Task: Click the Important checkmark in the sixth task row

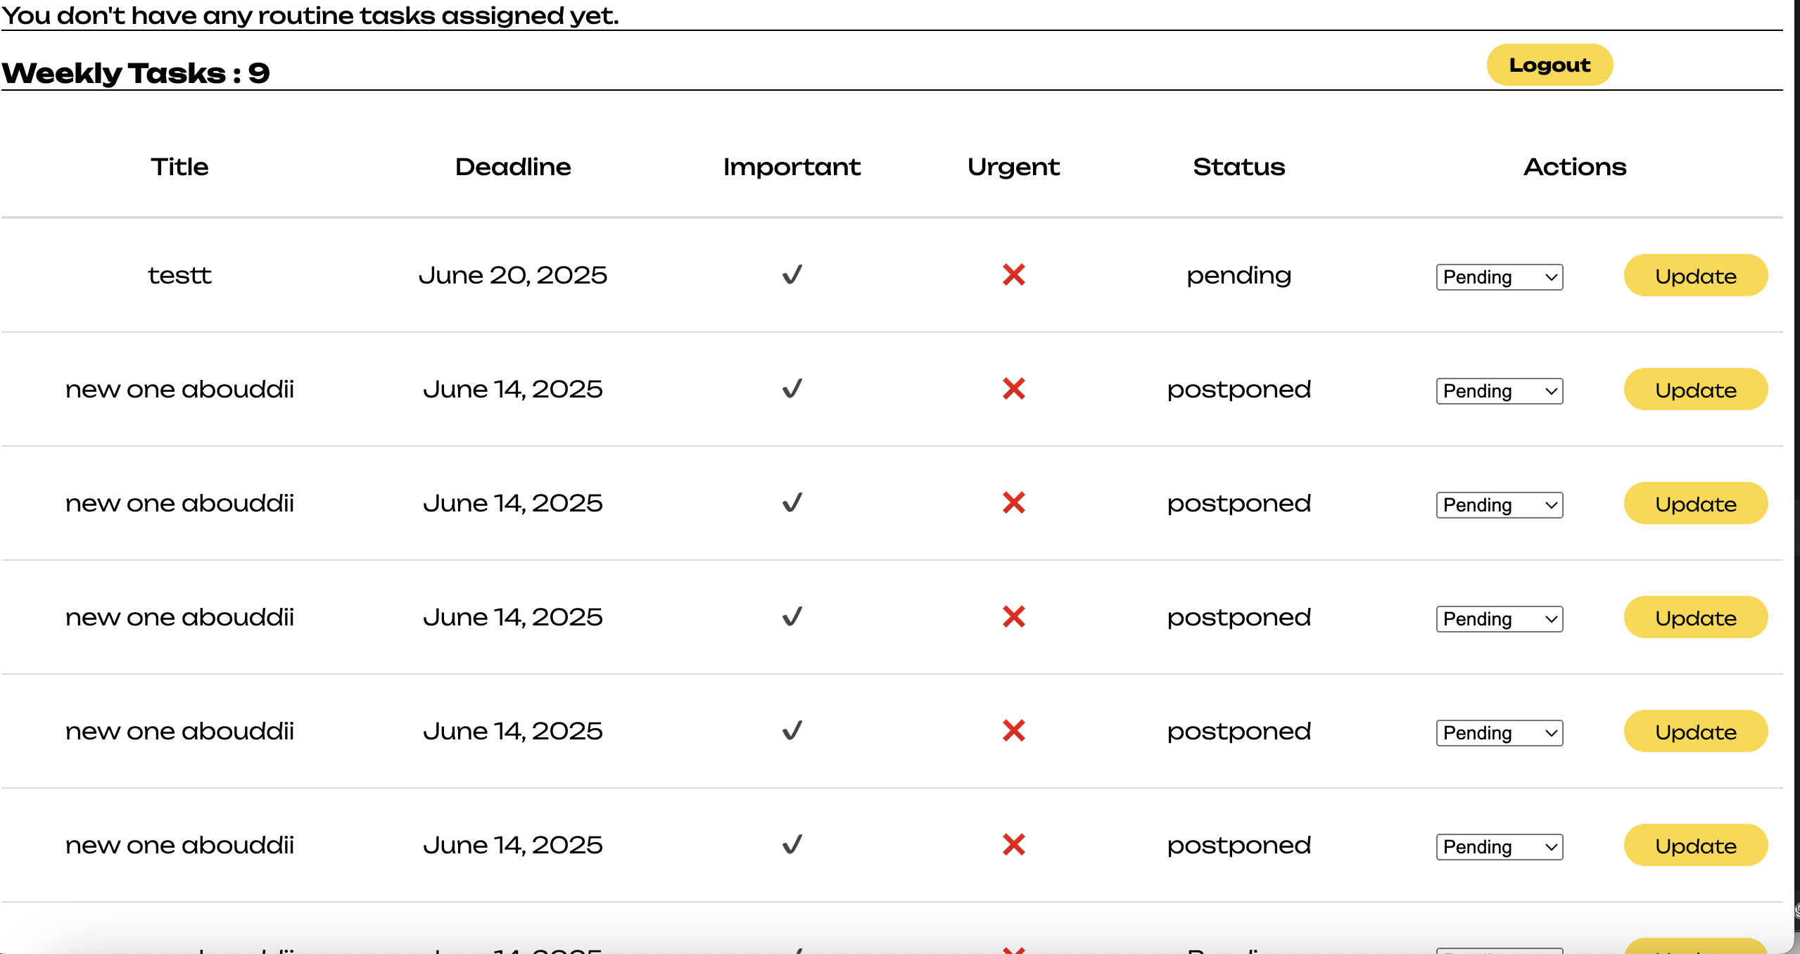Action: [792, 844]
